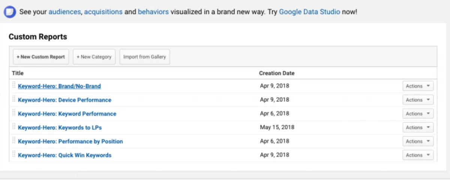Click drag handle beside Keyword Performance report

coord(14,113)
